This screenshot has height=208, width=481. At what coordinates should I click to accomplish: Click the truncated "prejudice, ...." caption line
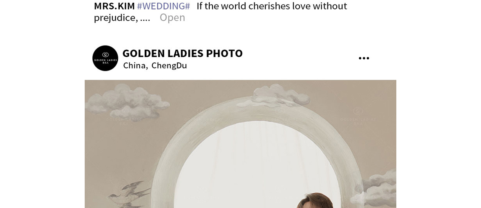click(122, 18)
